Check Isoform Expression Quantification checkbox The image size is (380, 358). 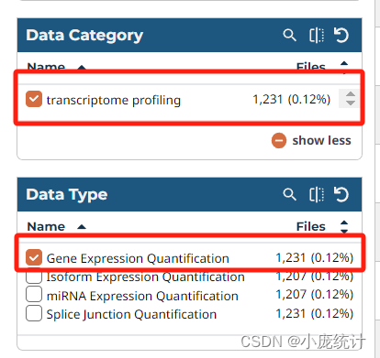(34, 277)
